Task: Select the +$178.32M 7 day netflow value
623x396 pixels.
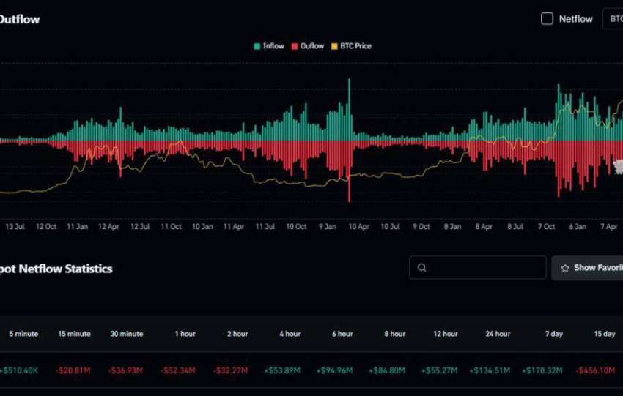Action: pyautogui.click(x=546, y=371)
